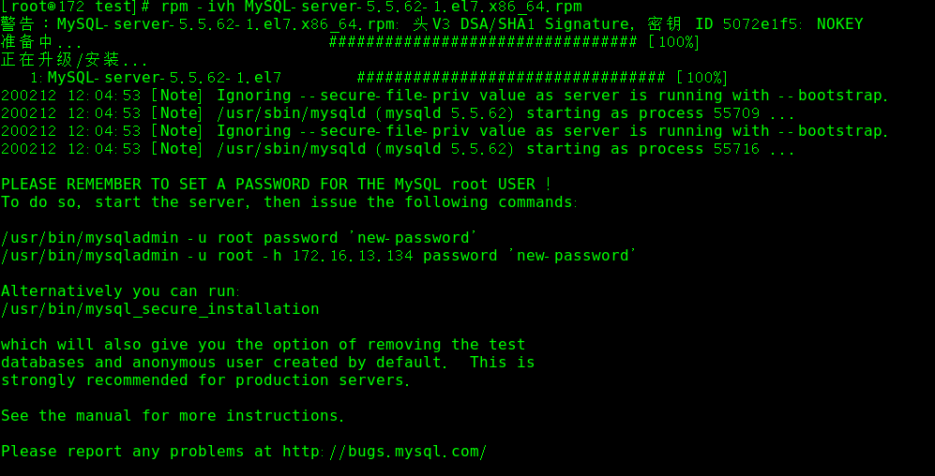Click the PLEASE REMEMBER TO SET A PASSWORD line
935x476 pixels.
(276, 185)
